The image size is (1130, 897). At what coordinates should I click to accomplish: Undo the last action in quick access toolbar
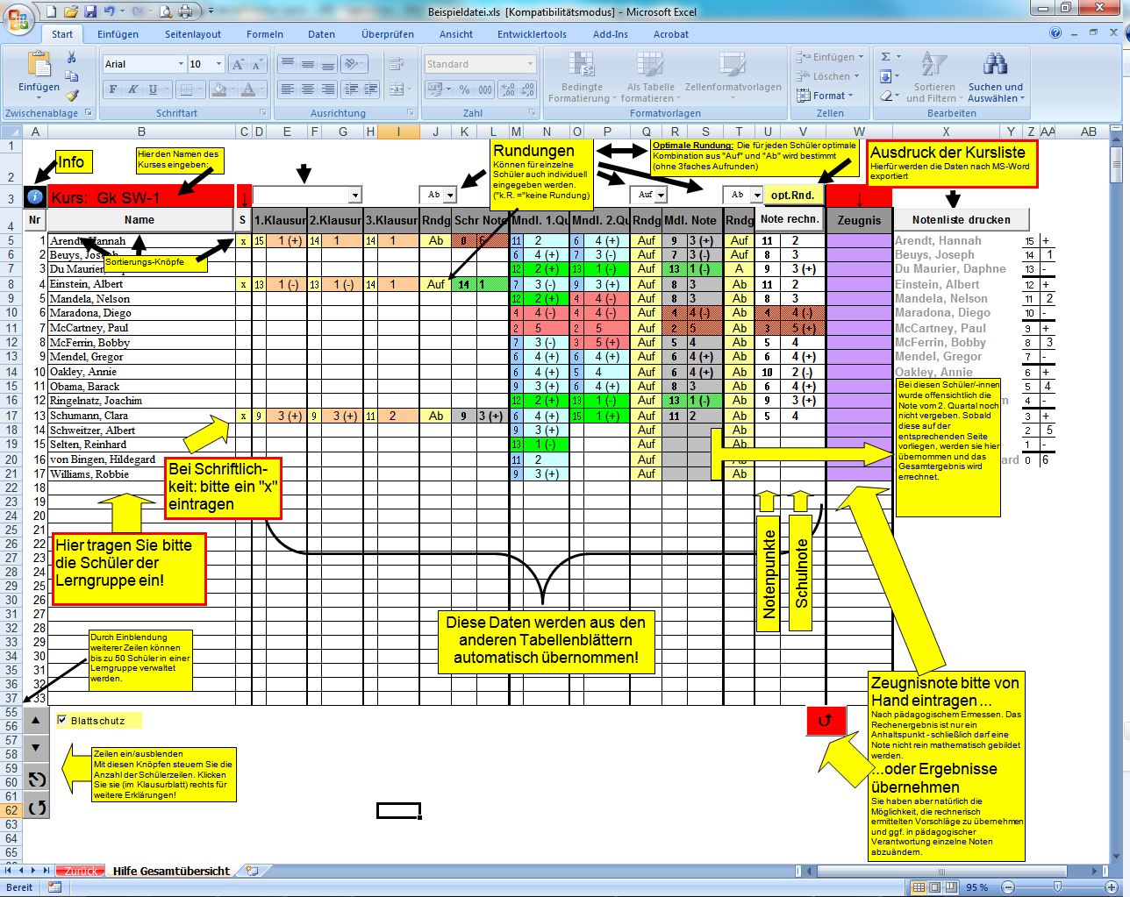point(109,12)
